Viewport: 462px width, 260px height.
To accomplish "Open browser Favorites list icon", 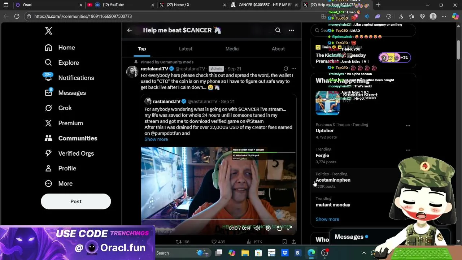I will (x=411, y=16).
